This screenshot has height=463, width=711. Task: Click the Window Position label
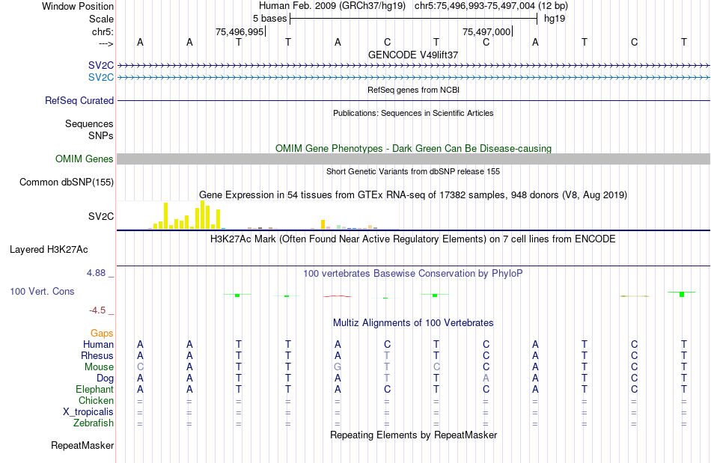click(x=78, y=6)
